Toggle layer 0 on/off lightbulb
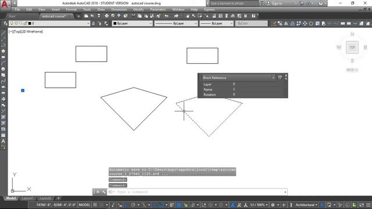This screenshot has width=372, height=209. click(x=12, y=23)
